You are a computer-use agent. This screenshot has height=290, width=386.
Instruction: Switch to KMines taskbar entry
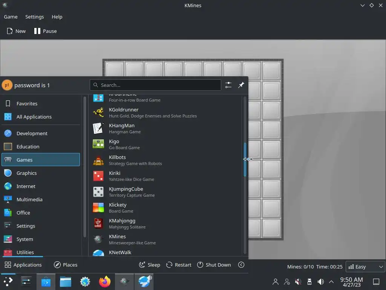[x=124, y=282]
